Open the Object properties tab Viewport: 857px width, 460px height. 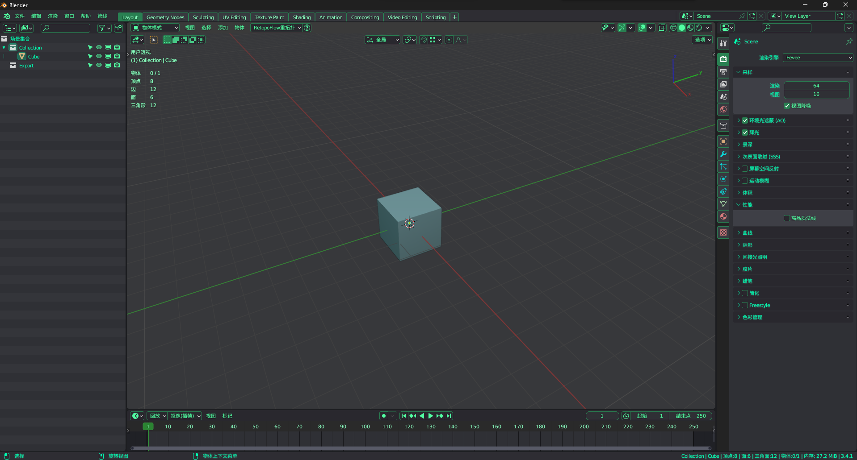click(x=723, y=141)
